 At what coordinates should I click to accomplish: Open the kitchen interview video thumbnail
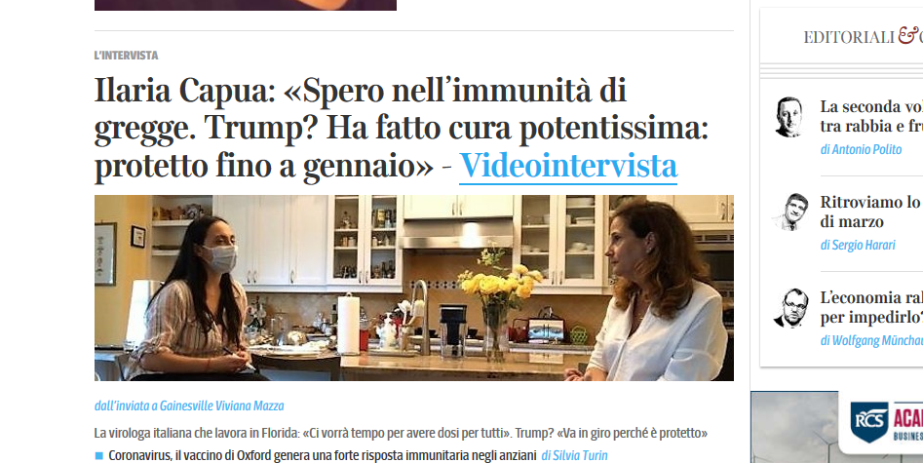[x=414, y=288]
